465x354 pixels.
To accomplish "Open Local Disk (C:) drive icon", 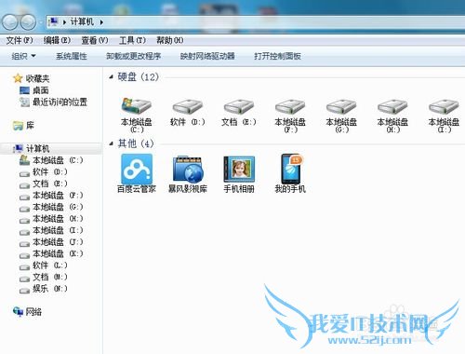I will pos(137,106).
